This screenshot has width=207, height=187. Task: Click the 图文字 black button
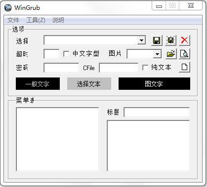(x=154, y=84)
